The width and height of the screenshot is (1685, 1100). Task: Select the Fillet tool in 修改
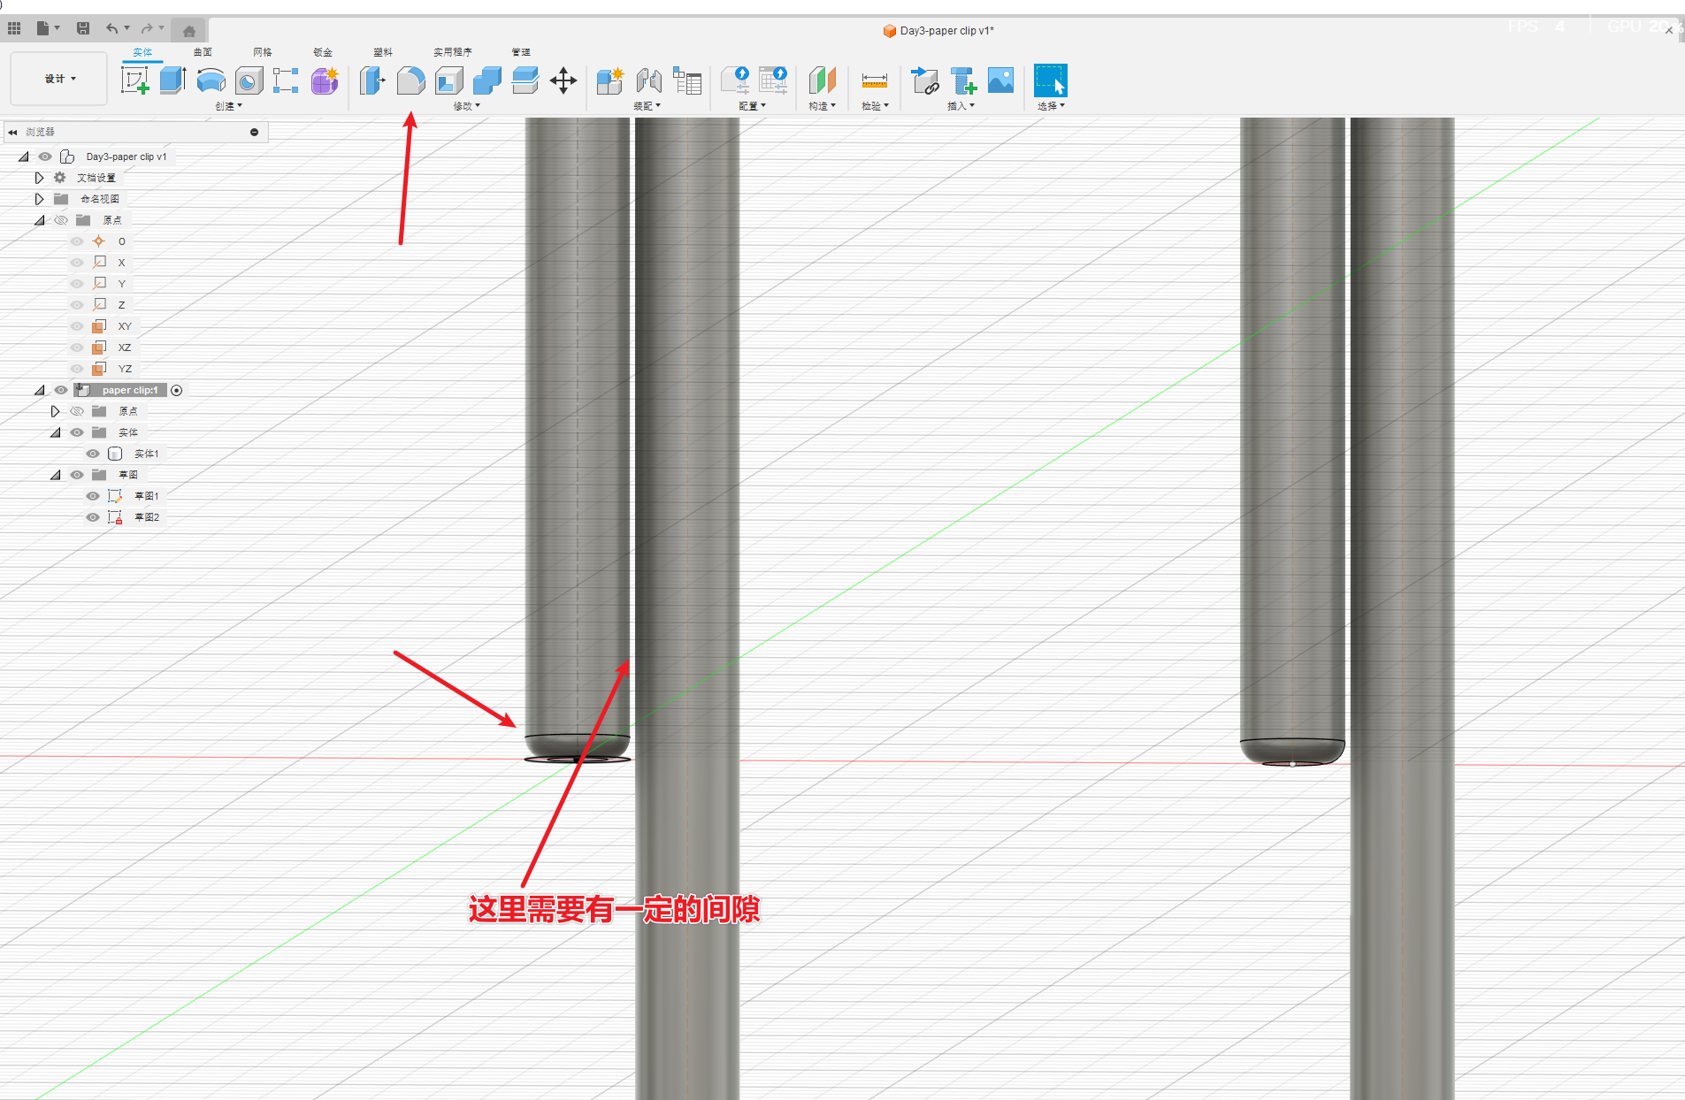click(410, 80)
